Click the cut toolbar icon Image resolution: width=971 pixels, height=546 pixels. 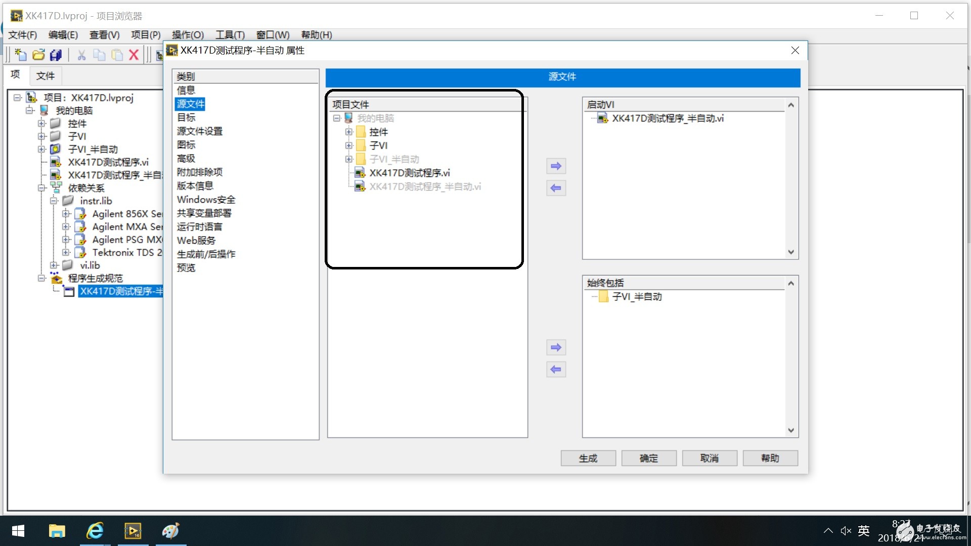[x=80, y=55]
